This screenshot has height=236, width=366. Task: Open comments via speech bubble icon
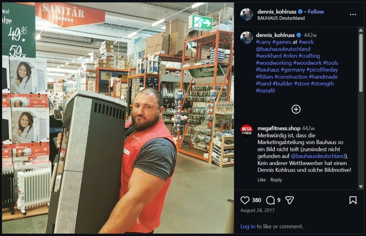270,200
